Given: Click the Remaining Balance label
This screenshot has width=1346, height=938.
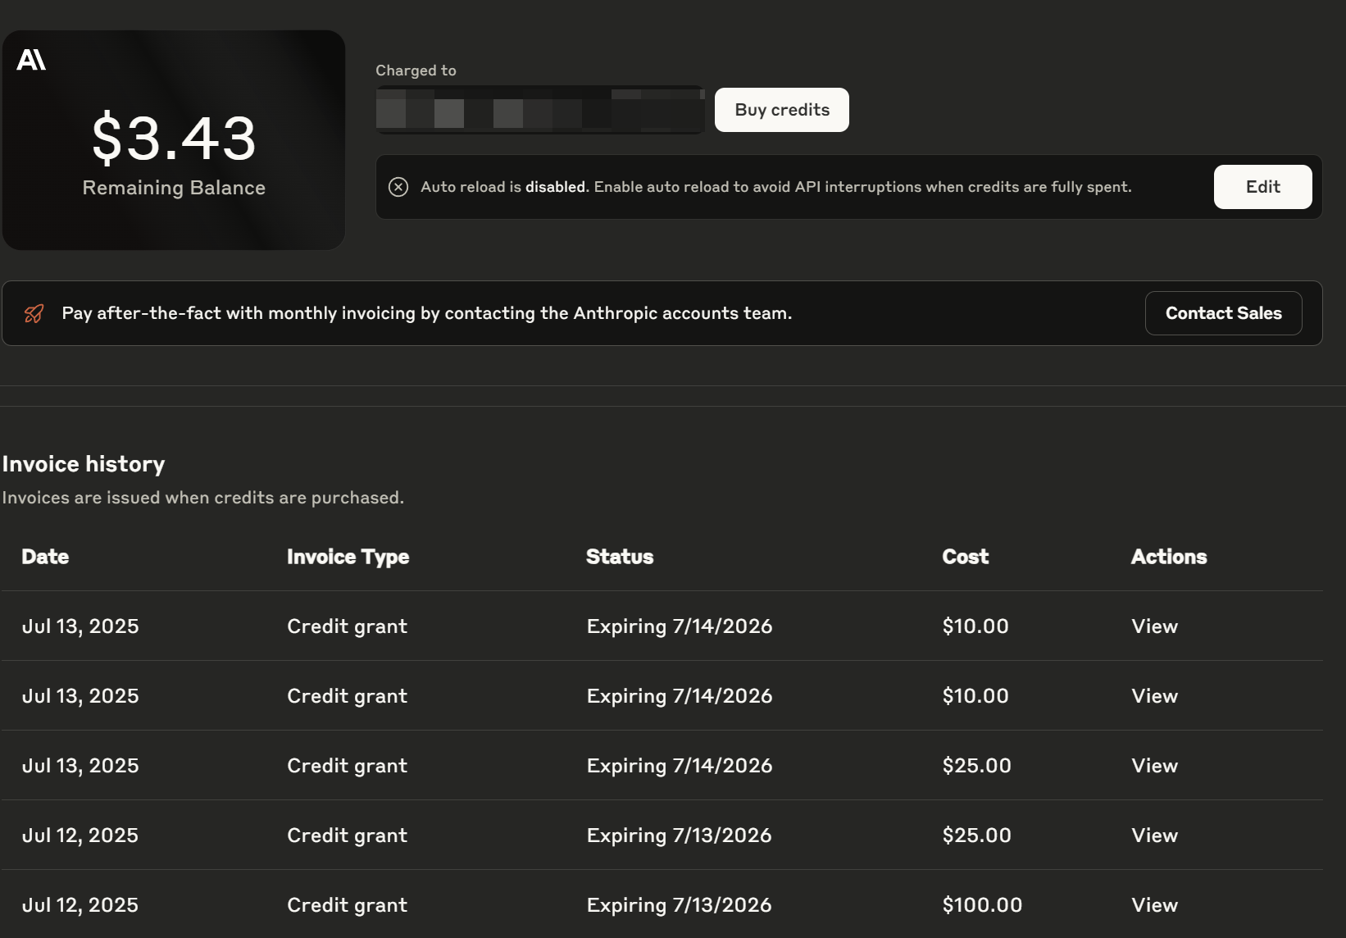Looking at the screenshot, I should 174,188.
